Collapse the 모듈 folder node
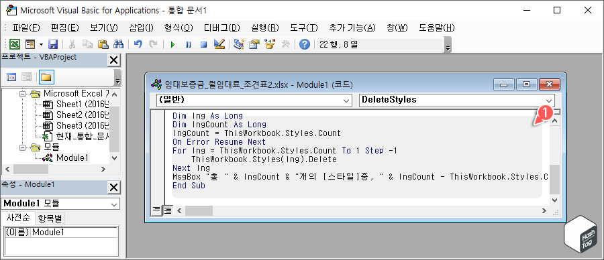Screen dimensions: 604x260 (22, 147)
